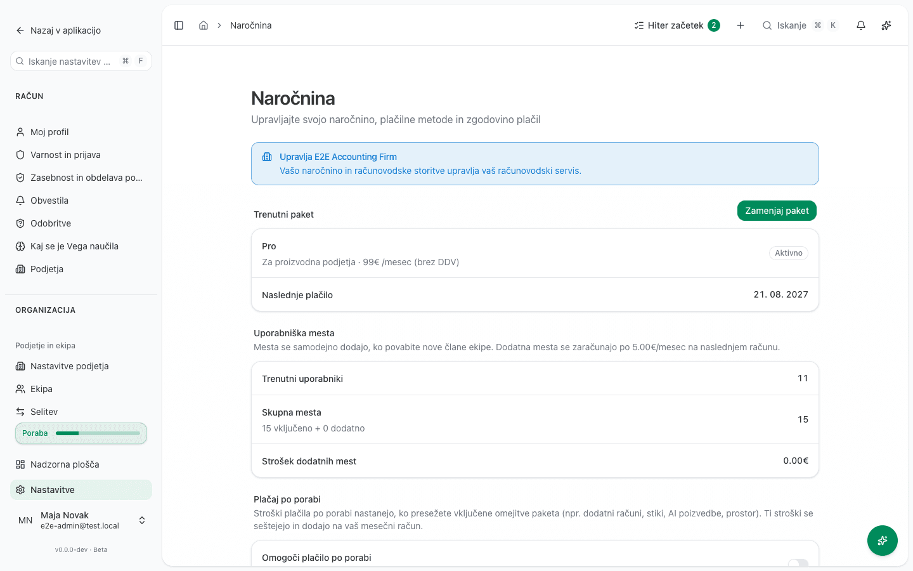Open the notifications bell
The height and width of the screenshot is (571, 913).
click(861, 25)
